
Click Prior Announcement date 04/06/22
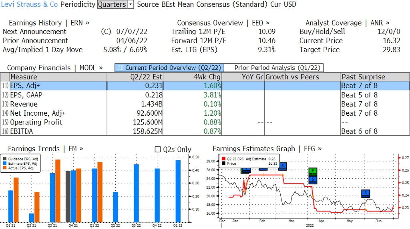[132, 41]
